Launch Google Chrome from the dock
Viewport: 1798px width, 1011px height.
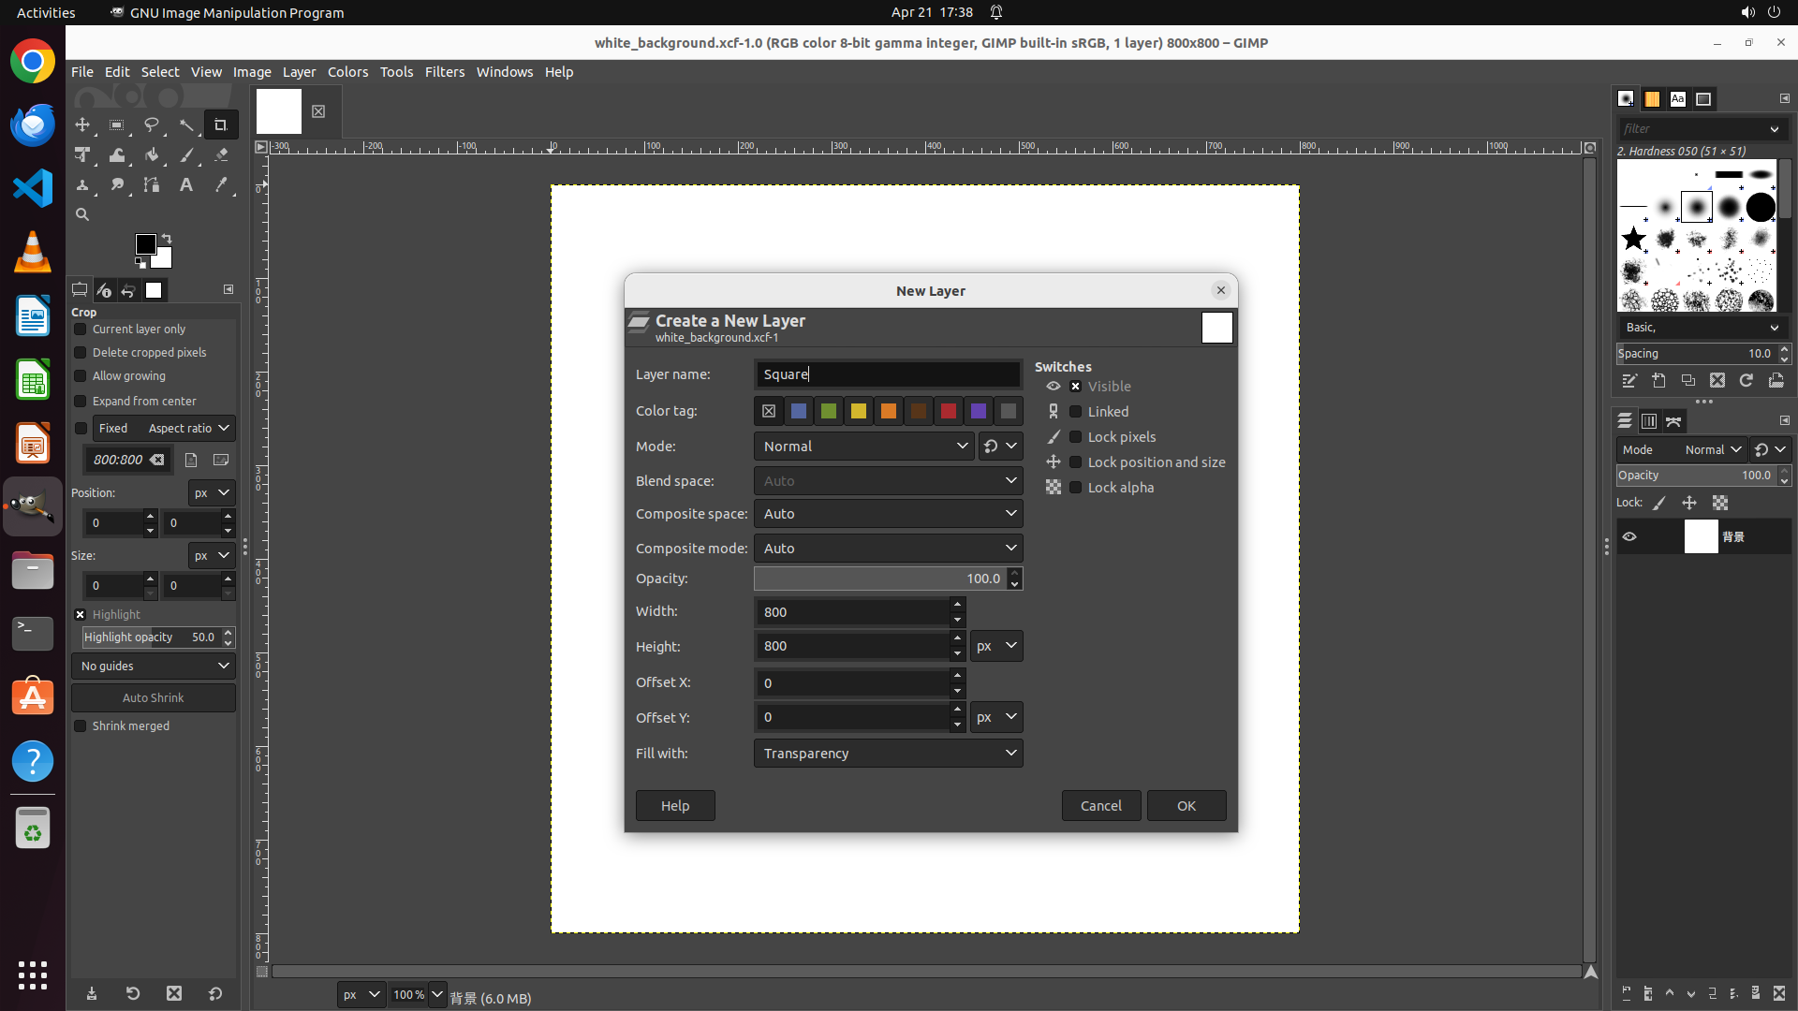(33, 62)
